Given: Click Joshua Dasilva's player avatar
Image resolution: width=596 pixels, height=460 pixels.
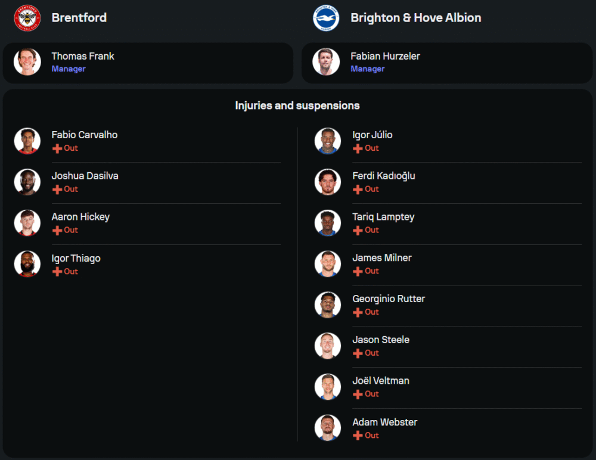Looking at the screenshot, I should pyautogui.click(x=27, y=182).
